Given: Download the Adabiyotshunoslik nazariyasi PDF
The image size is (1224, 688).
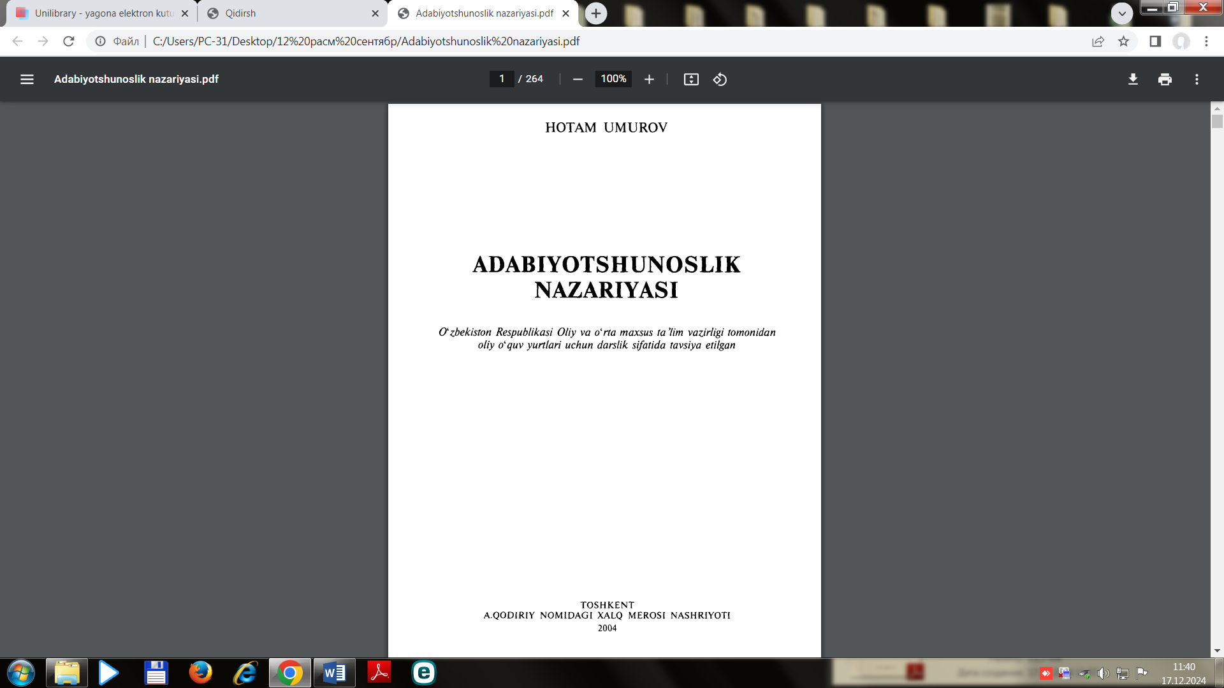Looking at the screenshot, I should tap(1132, 79).
